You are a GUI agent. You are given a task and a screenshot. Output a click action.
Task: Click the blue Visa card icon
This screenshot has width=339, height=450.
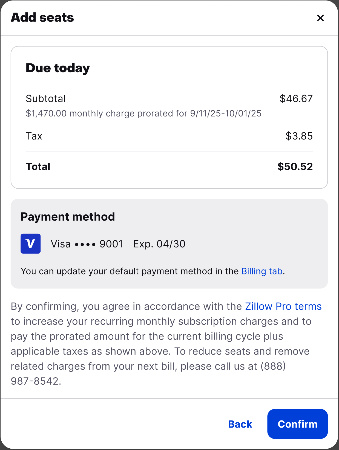(31, 244)
